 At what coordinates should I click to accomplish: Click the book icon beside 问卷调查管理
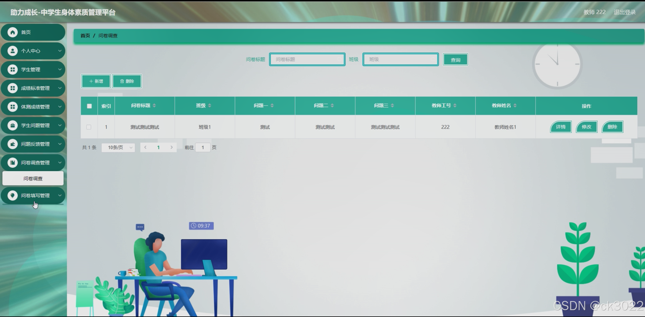tap(12, 163)
